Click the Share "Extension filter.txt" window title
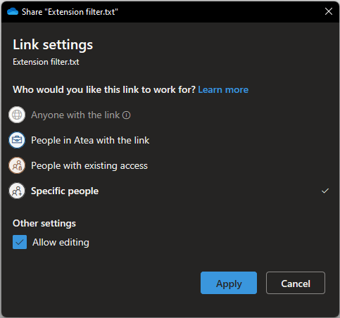This screenshot has height=318, width=340. pyautogui.click(x=70, y=12)
